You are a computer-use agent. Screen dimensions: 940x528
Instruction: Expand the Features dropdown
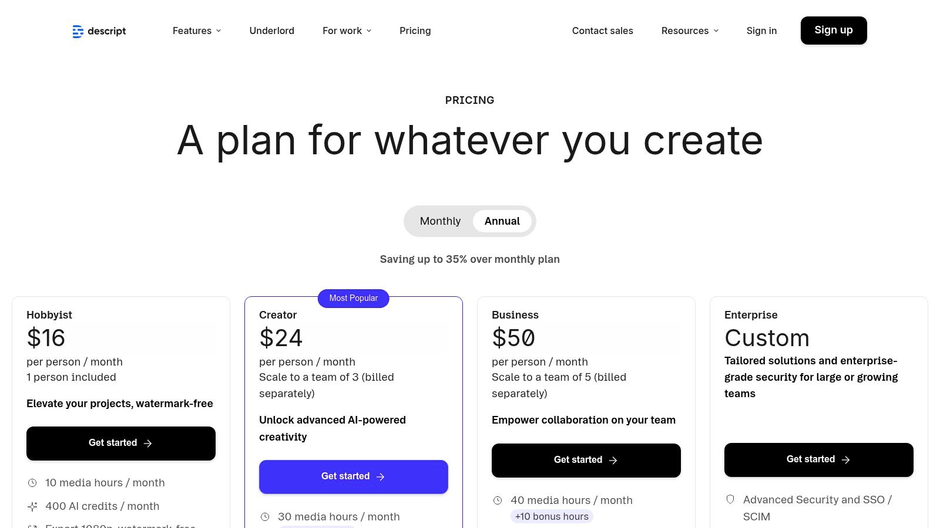[x=196, y=31]
